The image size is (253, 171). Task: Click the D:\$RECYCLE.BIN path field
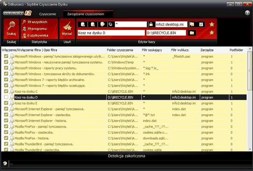click(166, 33)
